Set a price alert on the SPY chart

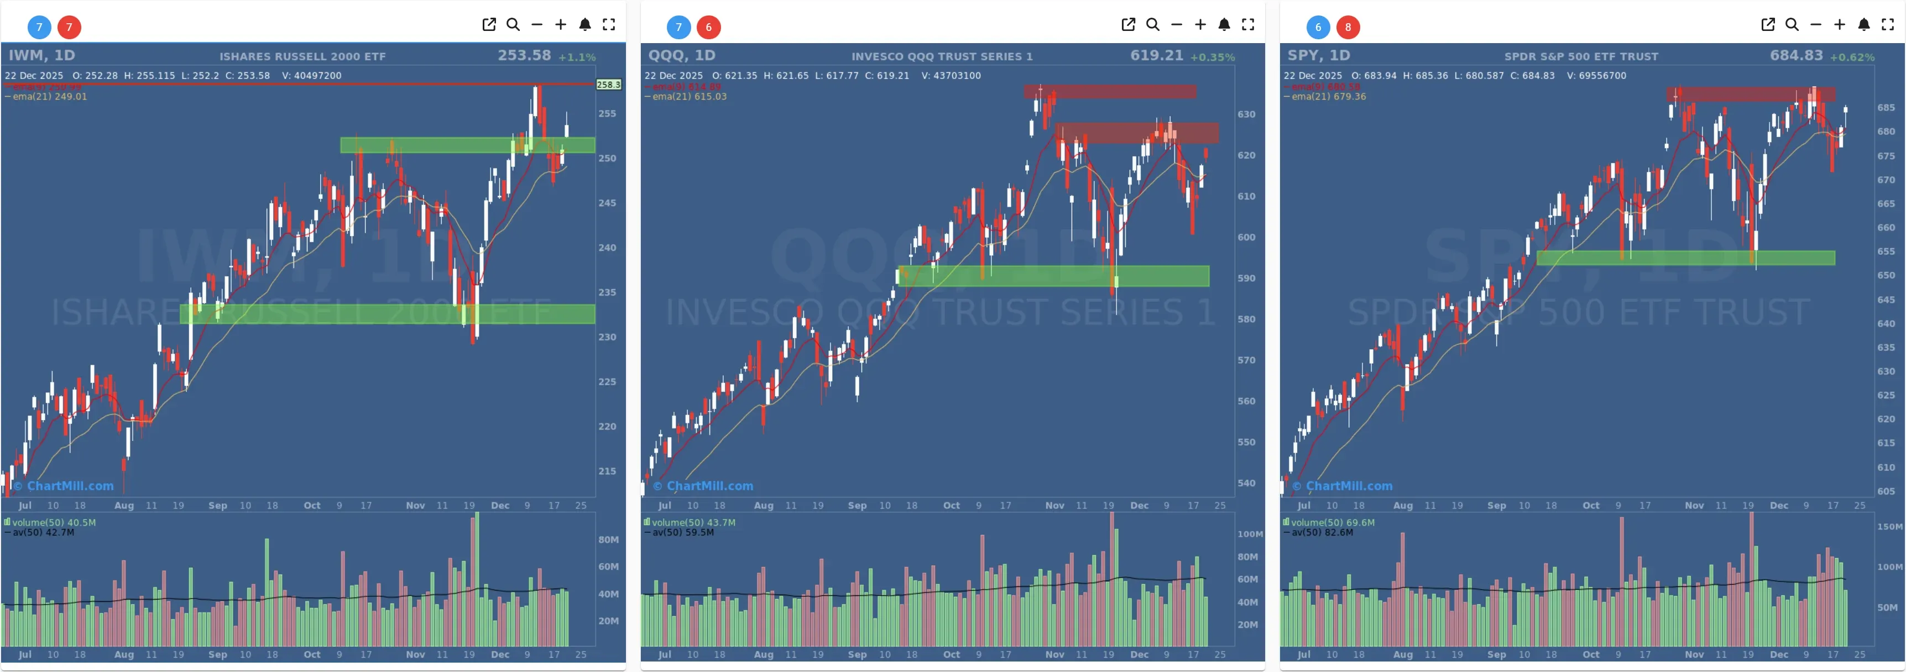[x=1864, y=24]
